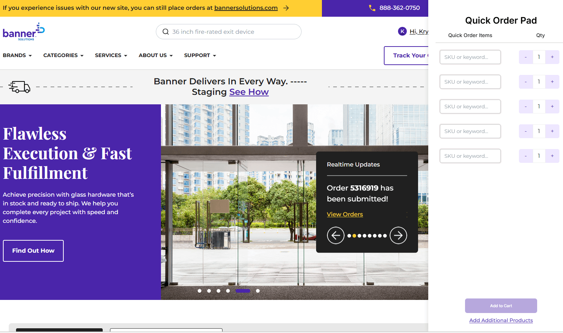
Task: Decrease quantity in second quick order row
Action: (x=525, y=82)
